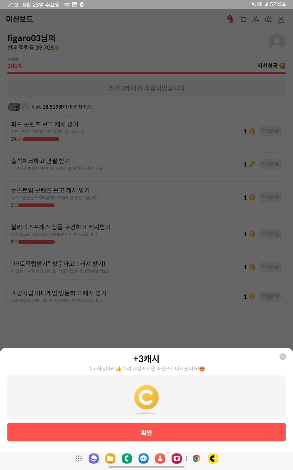Open the my profile icon in header

click(281, 19)
